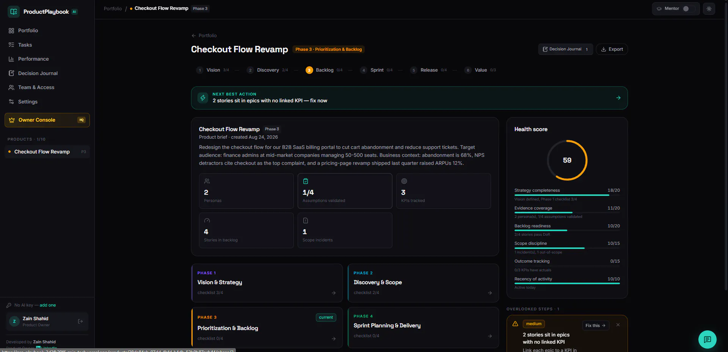728x352 pixels.
Task: Open Phase 3 Prioritization & Backlog card
Action: click(x=267, y=327)
